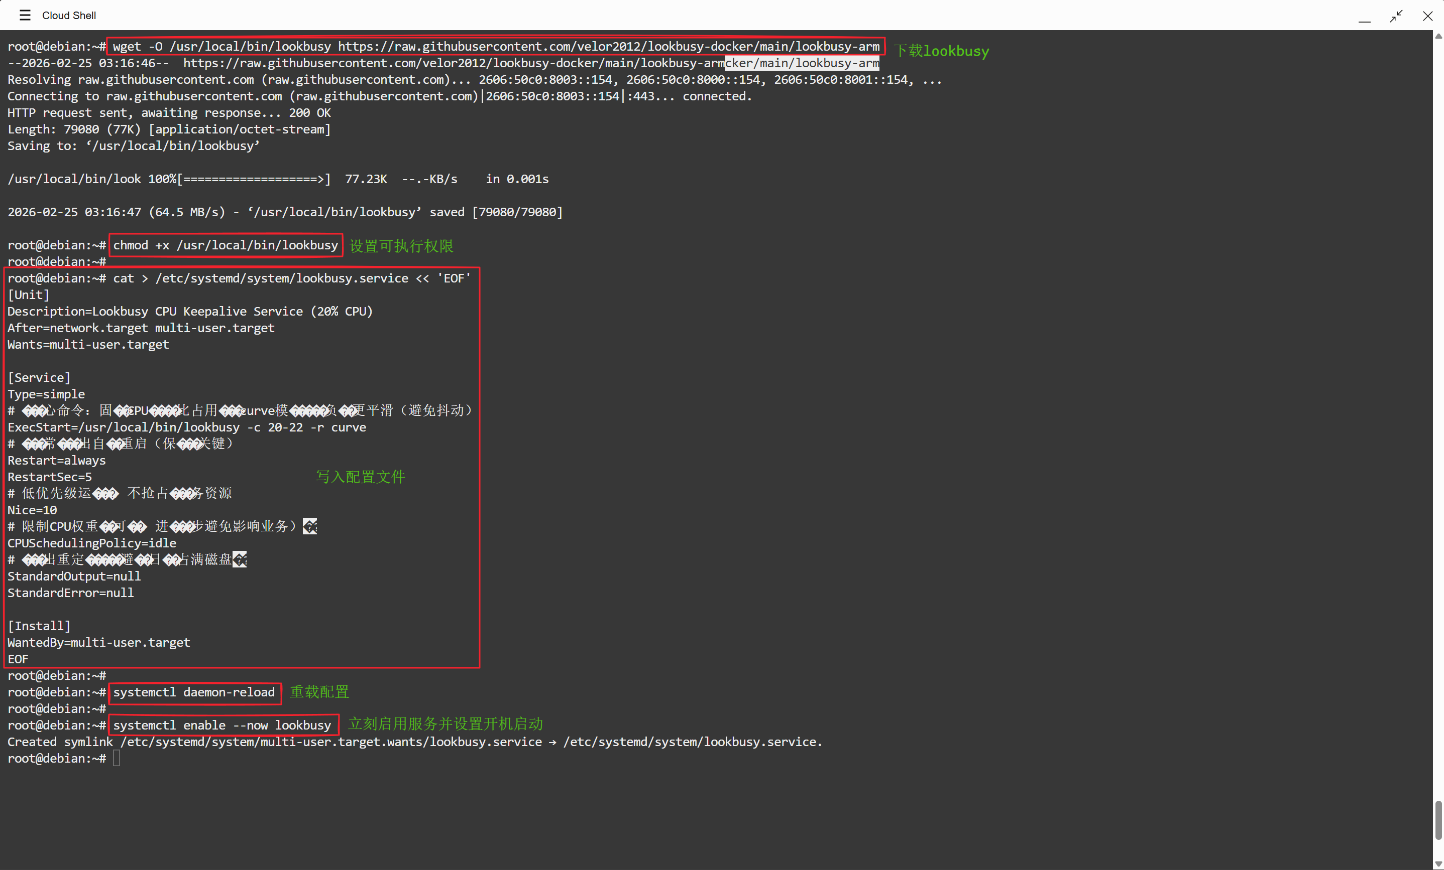Close the Cloud Shell session
1444x870 pixels.
(1427, 16)
